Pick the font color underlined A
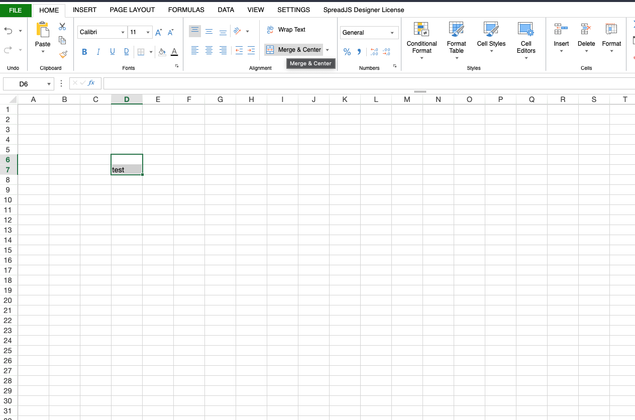 [x=174, y=51]
